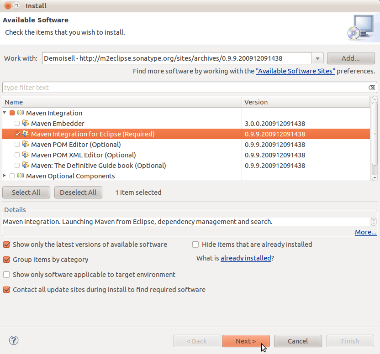Collapse the Maven Integration category
This screenshot has height=354, width=380.
point(5,113)
